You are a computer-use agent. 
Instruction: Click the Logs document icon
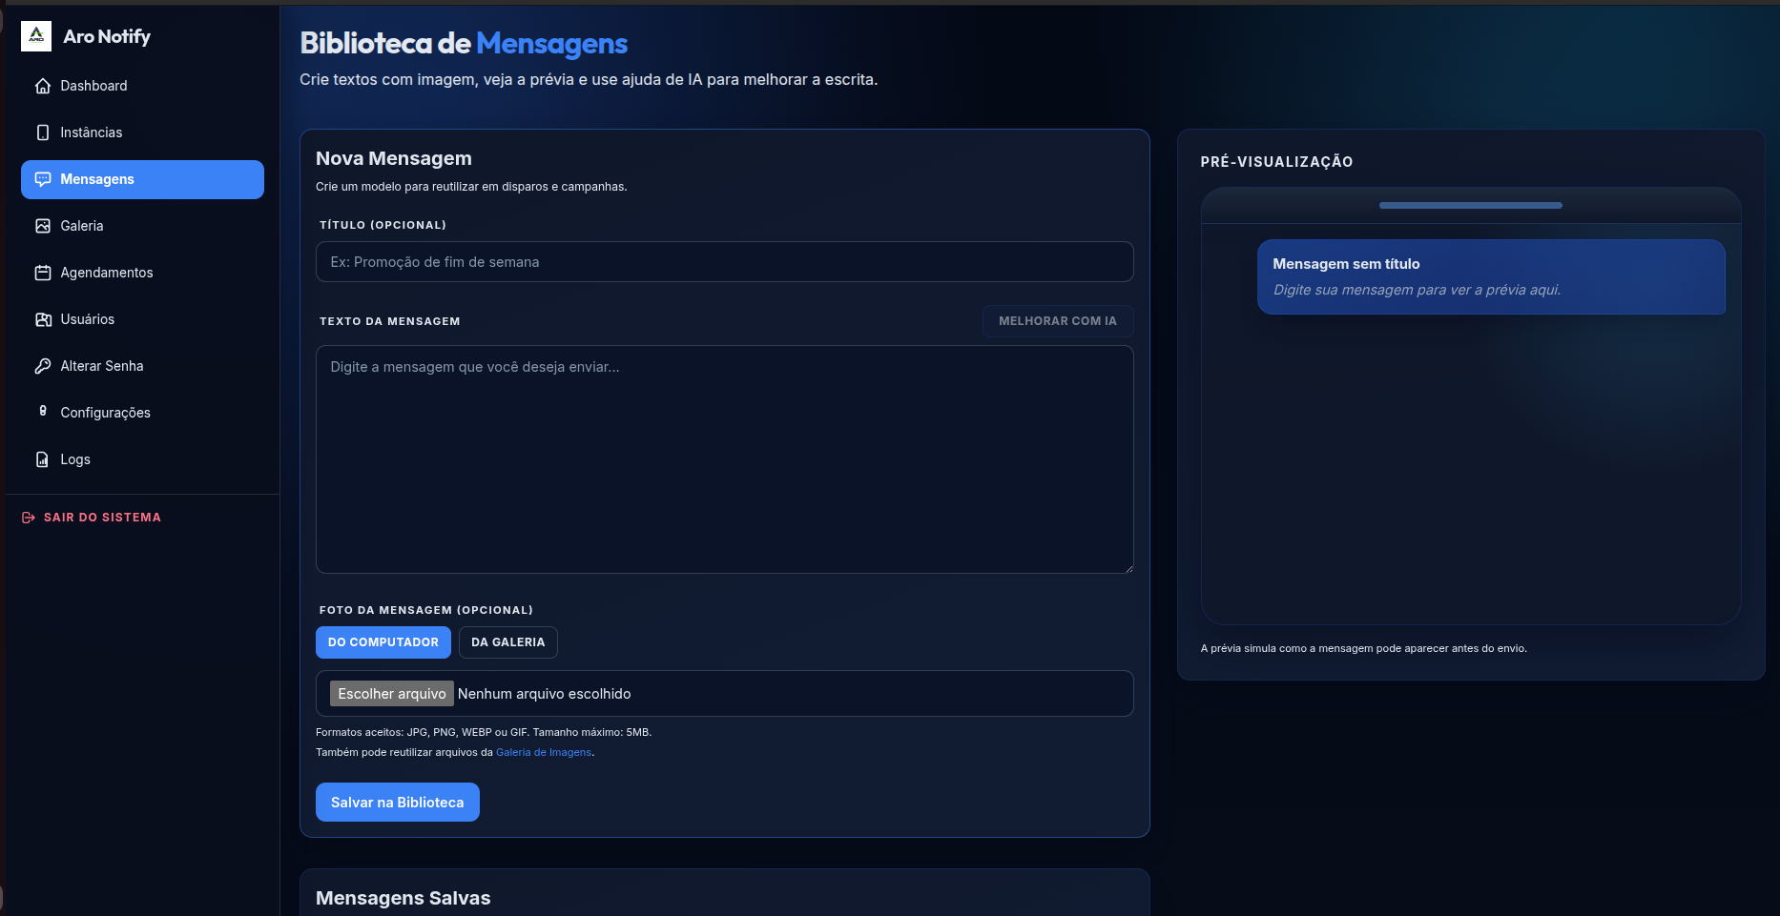[x=43, y=459]
